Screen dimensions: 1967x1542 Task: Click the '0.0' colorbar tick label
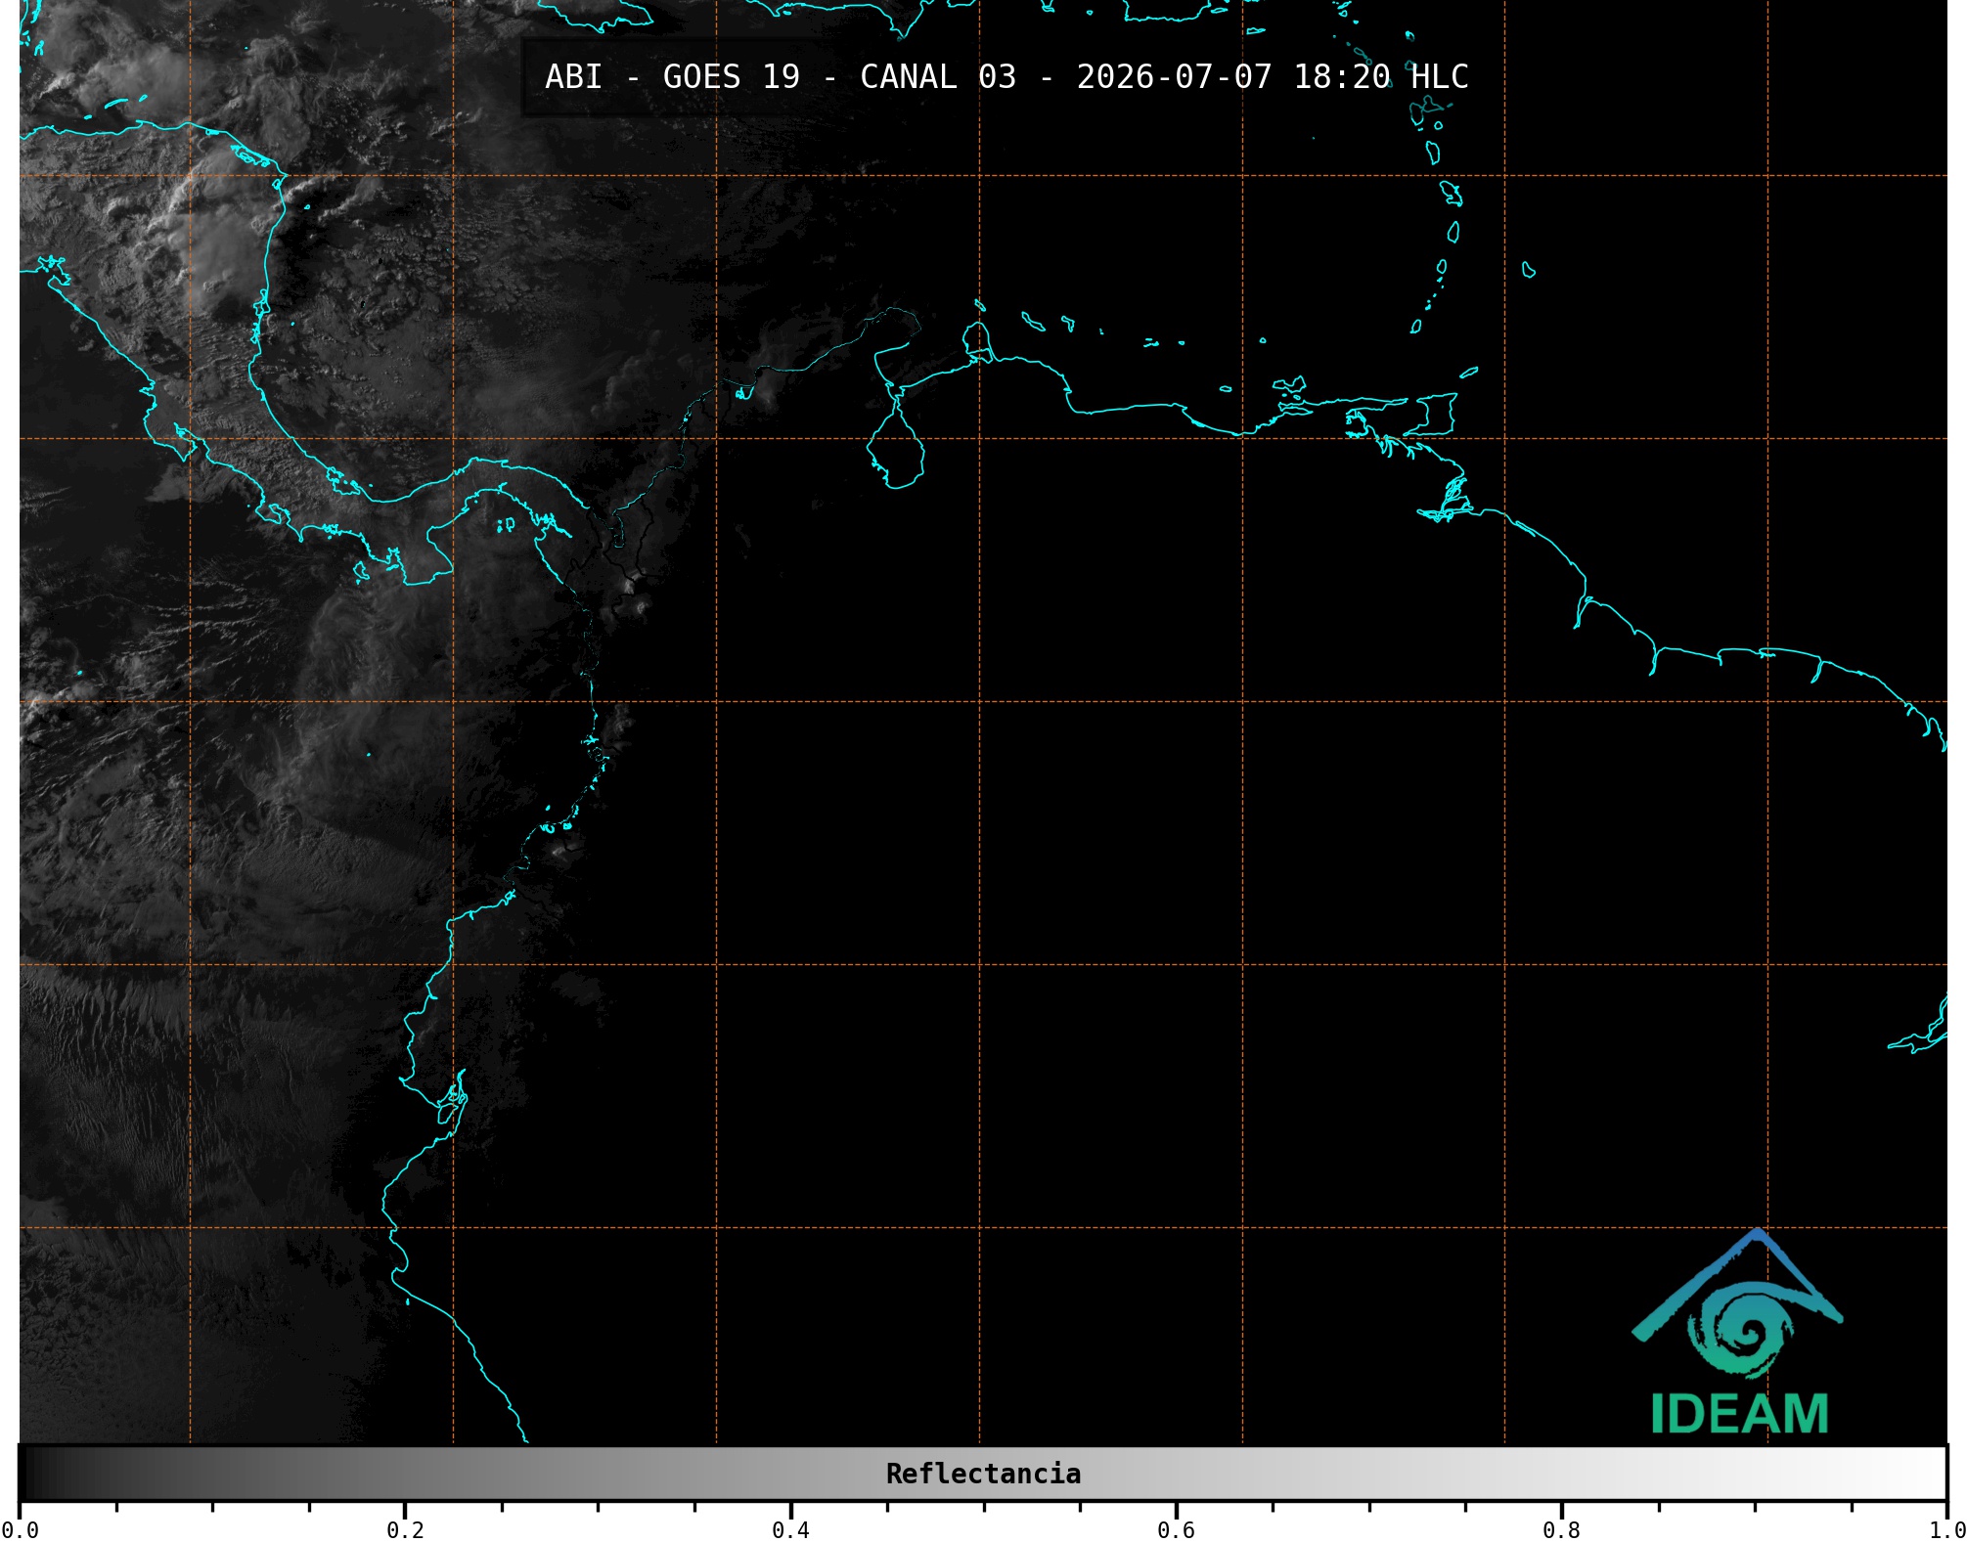point(21,1530)
